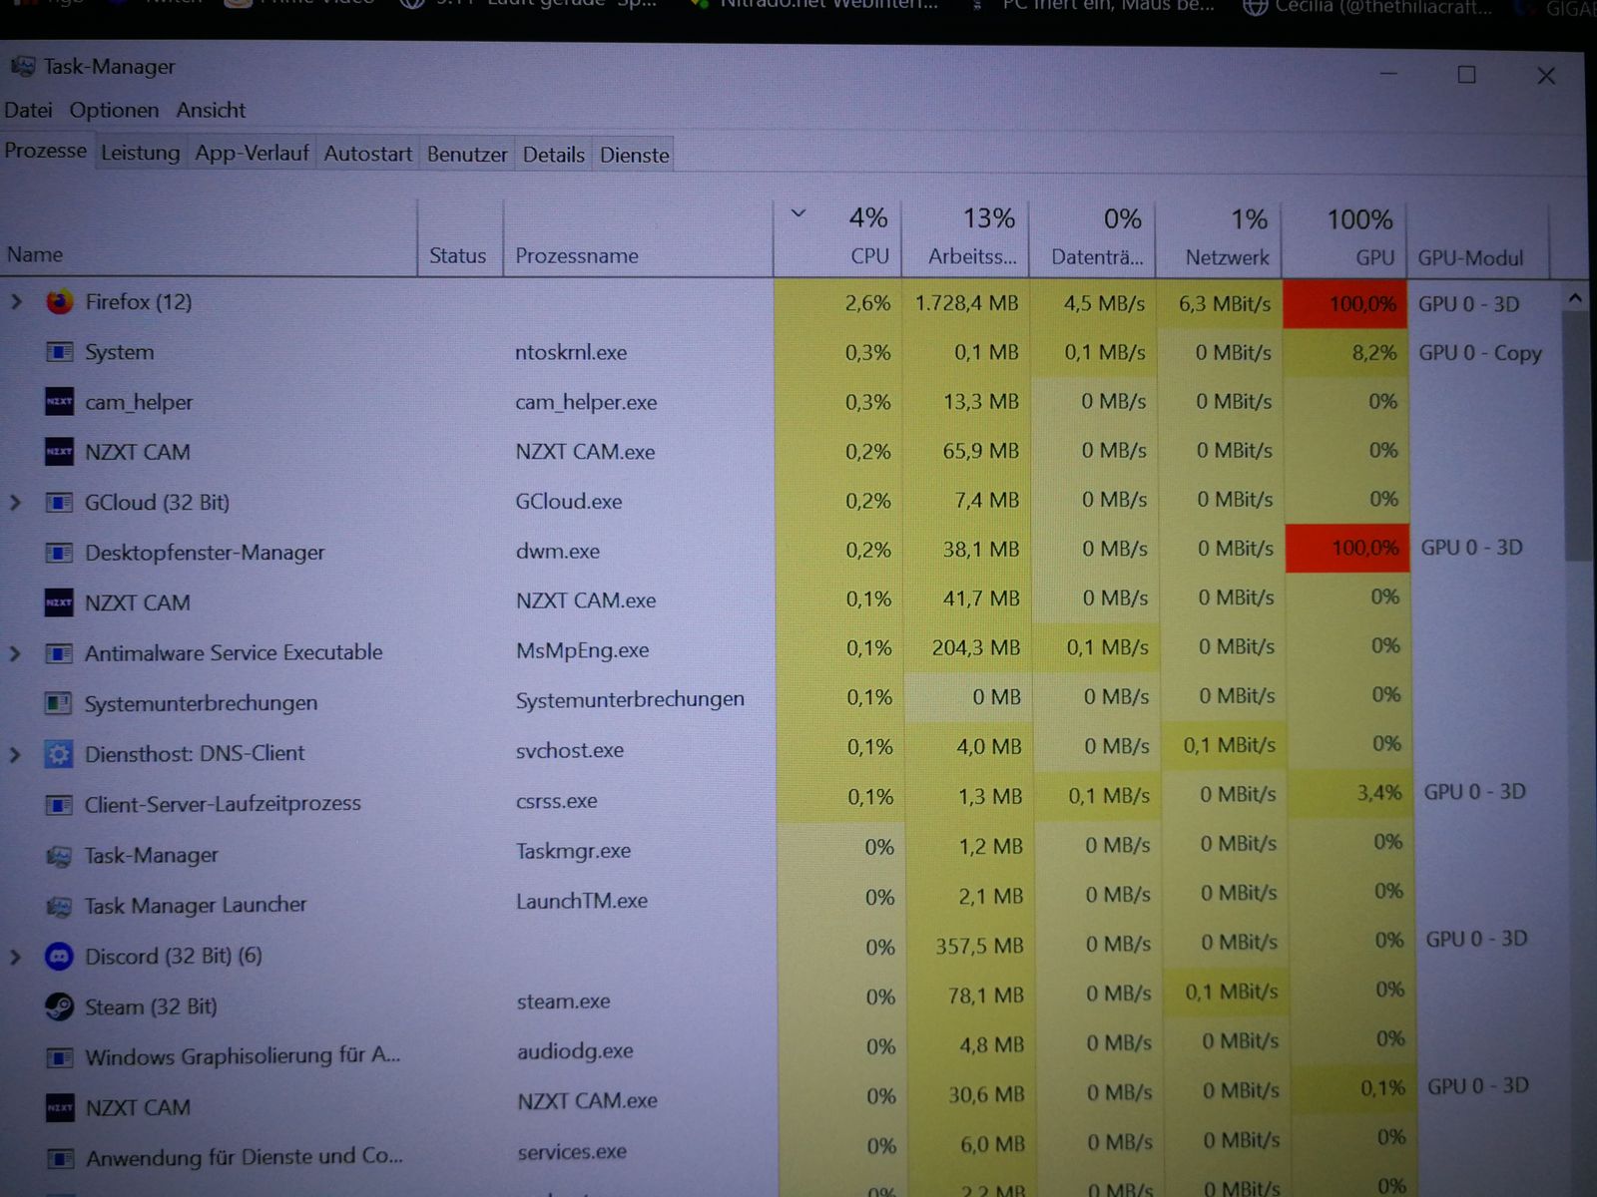Click the icon of NZXT CAM using 41,7 MB

tap(60, 602)
